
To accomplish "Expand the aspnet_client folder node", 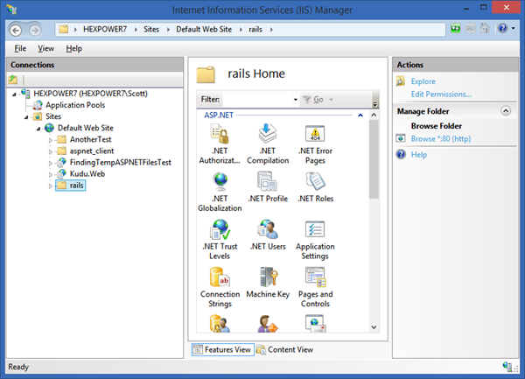I will 51,151.
